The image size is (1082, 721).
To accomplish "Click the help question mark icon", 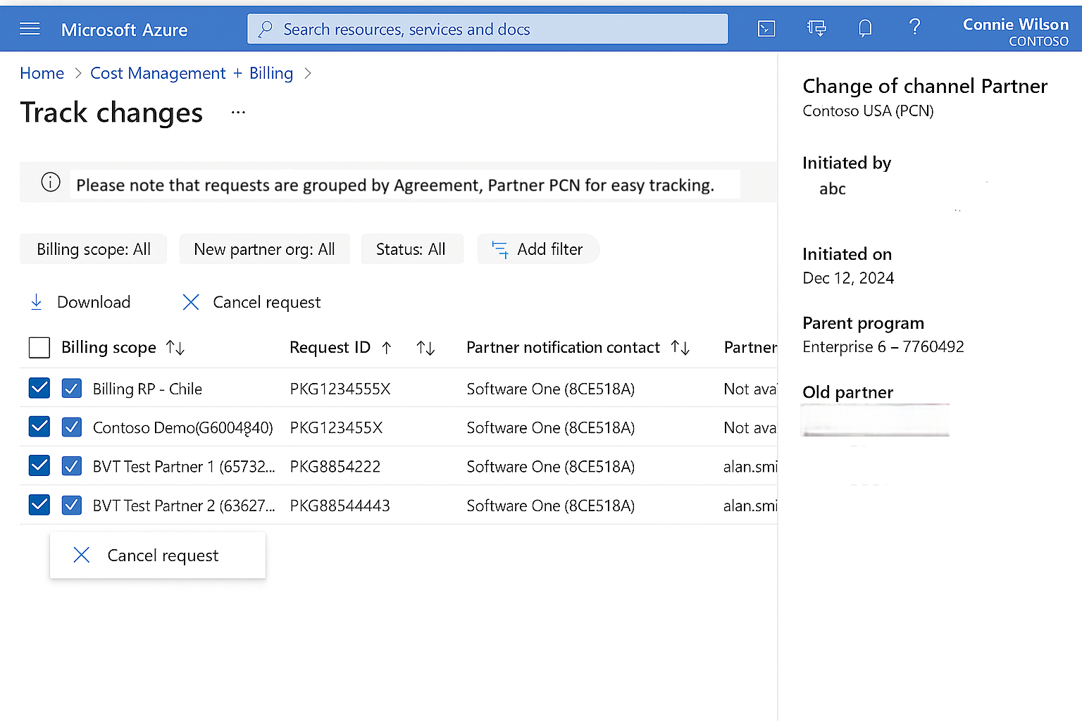I will pos(914,27).
